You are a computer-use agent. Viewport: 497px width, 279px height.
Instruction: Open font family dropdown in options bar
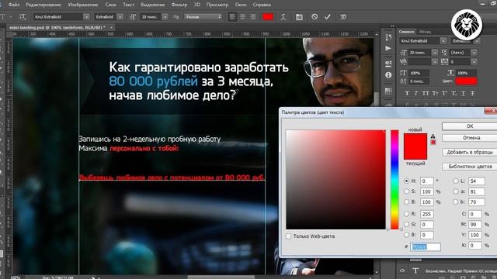86,17
